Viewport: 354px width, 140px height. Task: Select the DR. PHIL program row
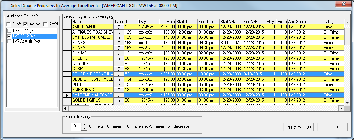(92, 84)
